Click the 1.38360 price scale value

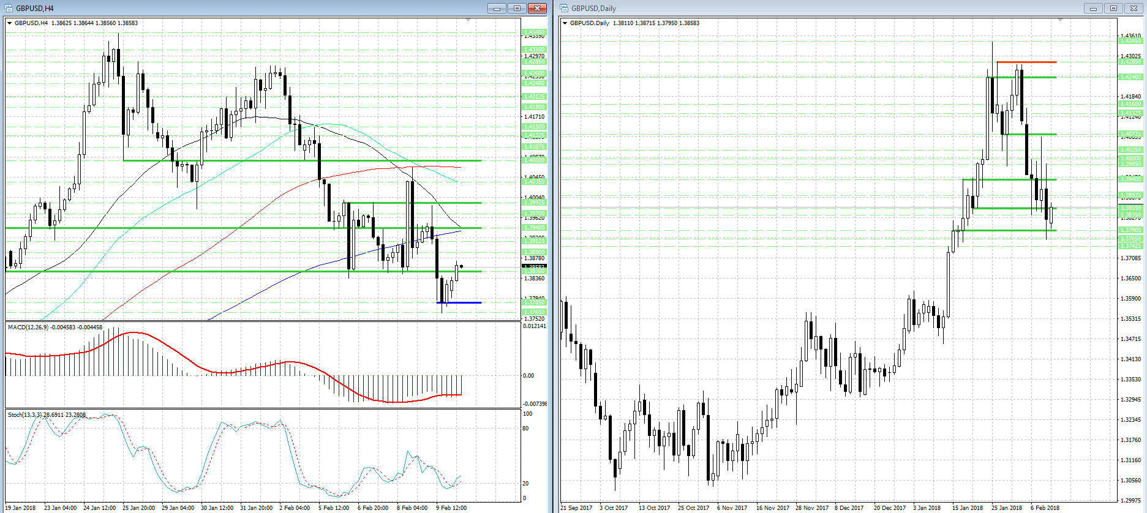click(535, 279)
